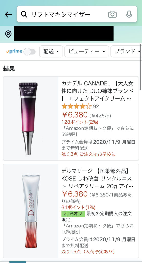The width and height of the screenshot is (142, 264).
Task: Tap the blacked-out delivery address bar
Action: 64,33
